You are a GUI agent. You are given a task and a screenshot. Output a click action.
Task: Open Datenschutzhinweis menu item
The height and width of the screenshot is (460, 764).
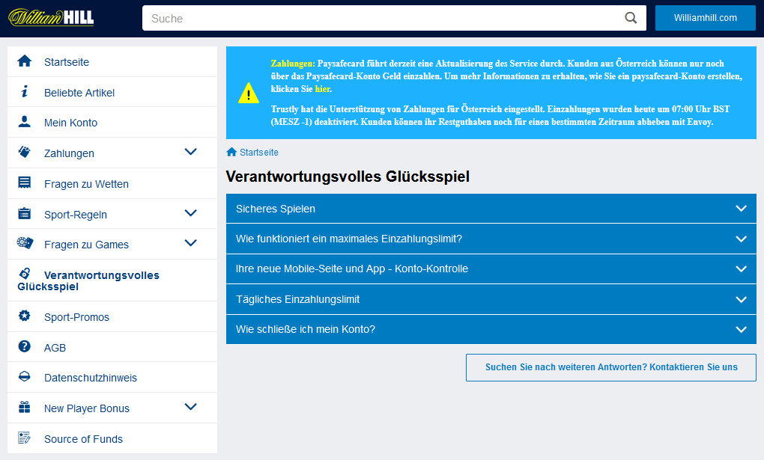tap(112, 377)
